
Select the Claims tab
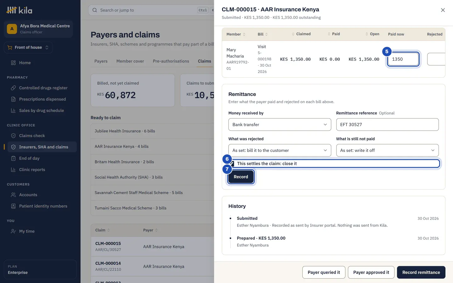[204, 61]
